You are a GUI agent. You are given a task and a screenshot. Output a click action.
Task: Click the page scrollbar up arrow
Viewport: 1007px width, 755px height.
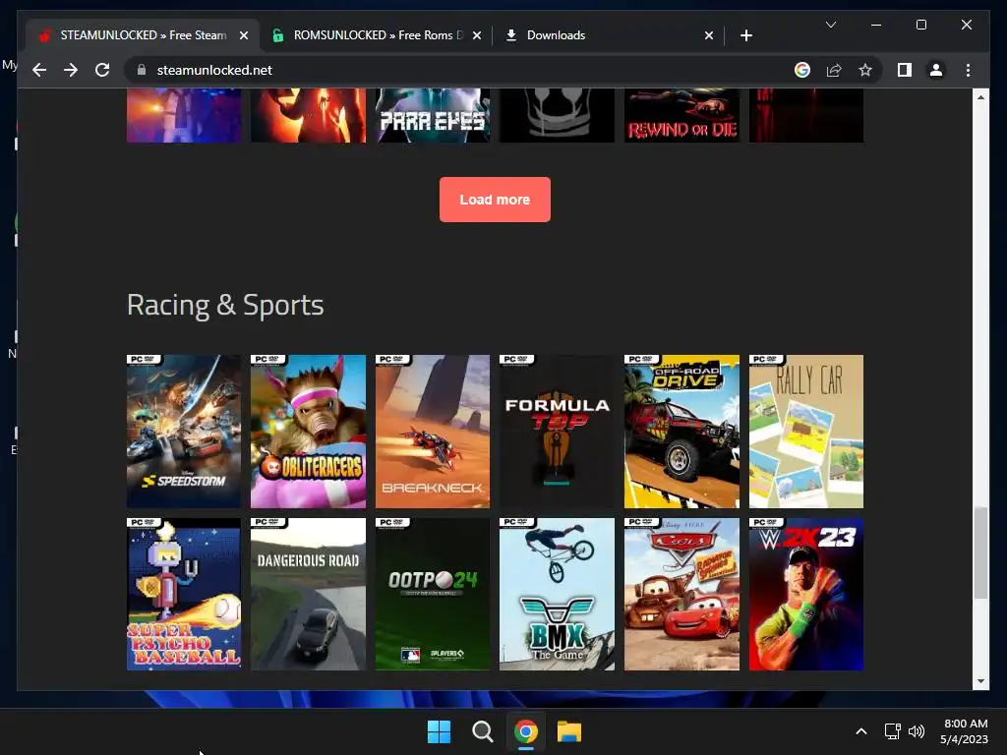pyautogui.click(x=980, y=97)
